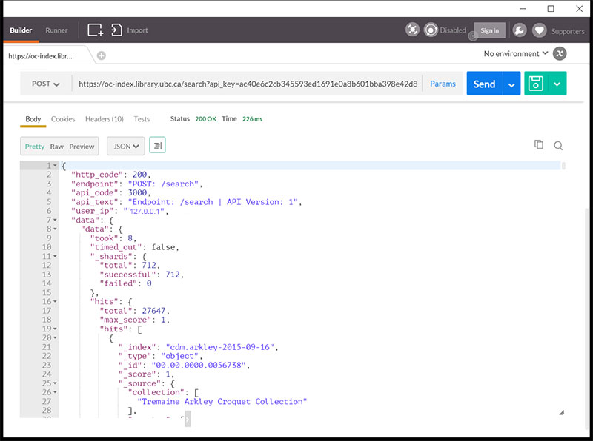593x441 pixels.
Task: Switch to the Runner tab
Action: pos(56,30)
